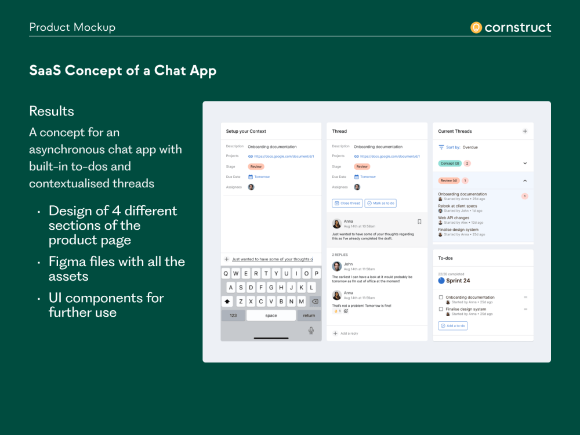Click the drag handle on Onboarding documentation to-do
The height and width of the screenshot is (435, 580).
[x=525, y=298]
